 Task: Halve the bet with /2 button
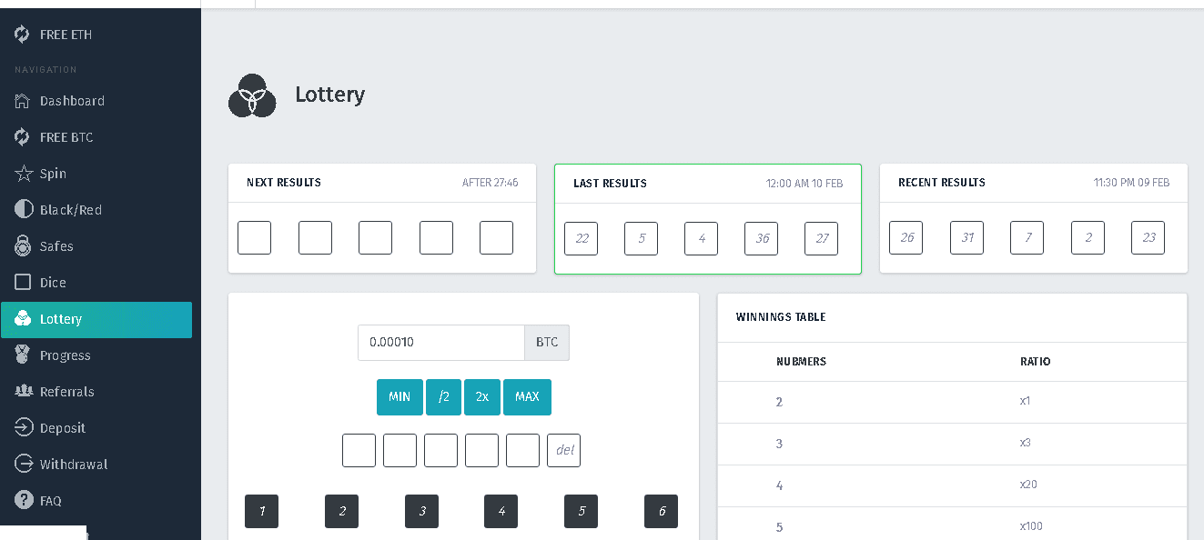coord(443,397)
